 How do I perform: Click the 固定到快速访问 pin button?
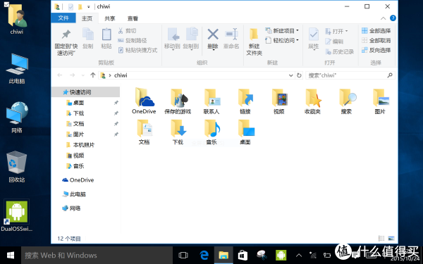tap(66, 42)
